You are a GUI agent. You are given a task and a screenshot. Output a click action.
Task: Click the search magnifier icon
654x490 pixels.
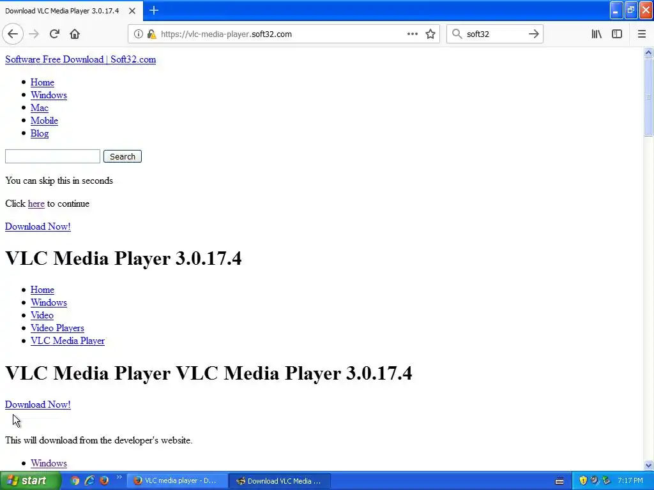pyautogui.click(x=457, y=34)
